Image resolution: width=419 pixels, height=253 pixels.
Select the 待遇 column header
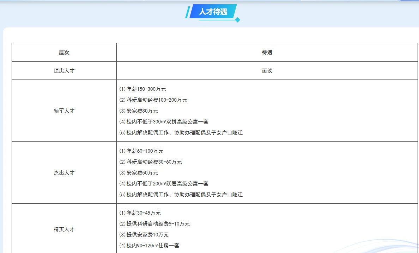(x=267, y=52)
